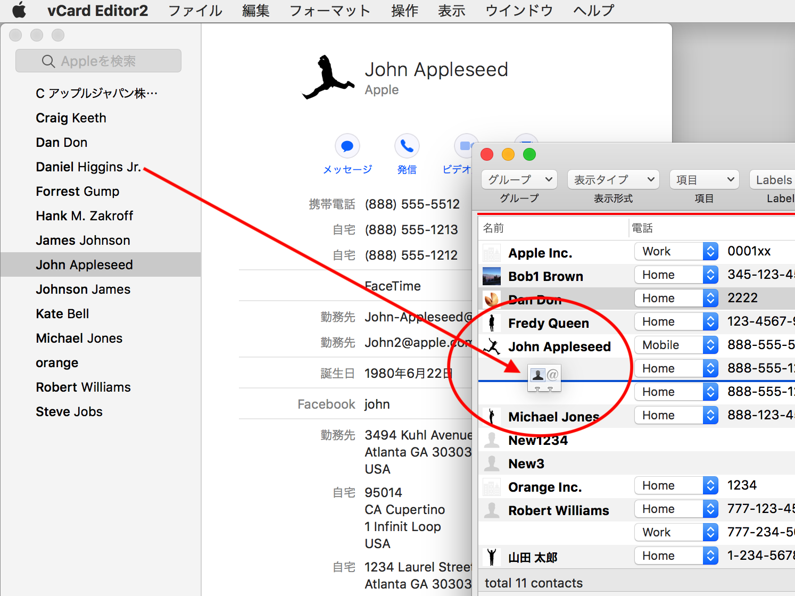
Task: Click the phone call icon
Action: click(x=407, y=146)
